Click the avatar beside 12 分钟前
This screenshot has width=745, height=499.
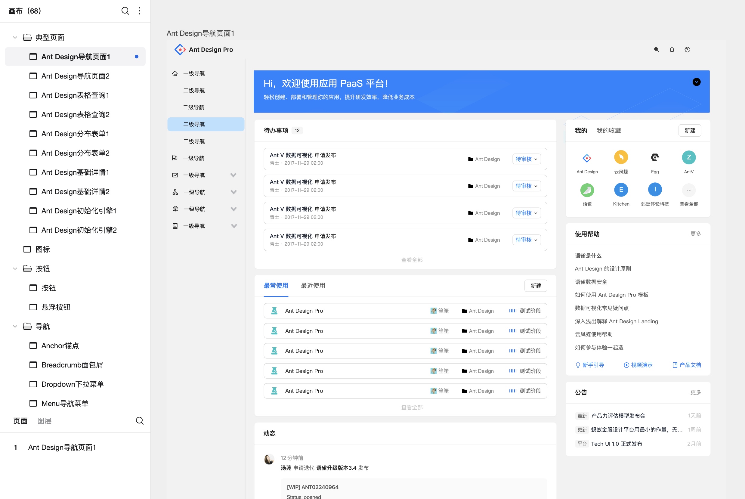tap(269, 459)
